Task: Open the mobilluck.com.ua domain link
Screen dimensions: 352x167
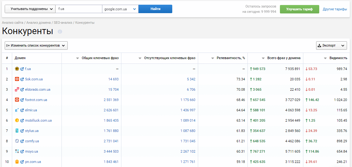Action: 38,120
